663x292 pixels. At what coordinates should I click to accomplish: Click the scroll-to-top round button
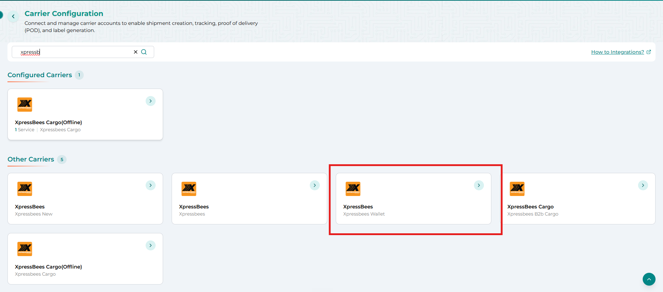[649, 279]
